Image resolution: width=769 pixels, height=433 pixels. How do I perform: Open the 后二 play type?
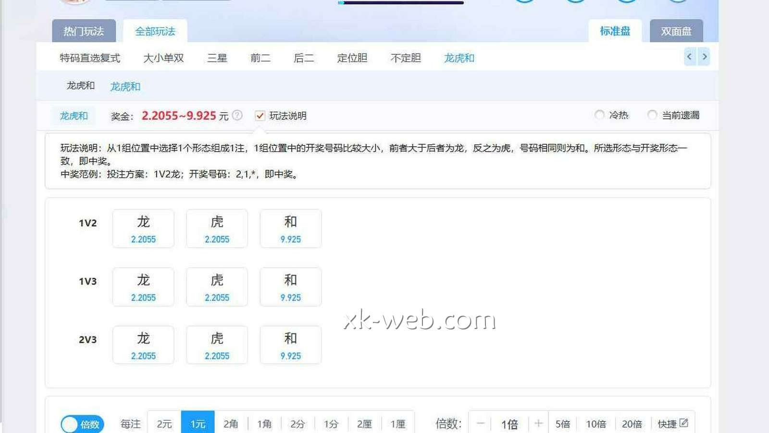coord(304,58)
